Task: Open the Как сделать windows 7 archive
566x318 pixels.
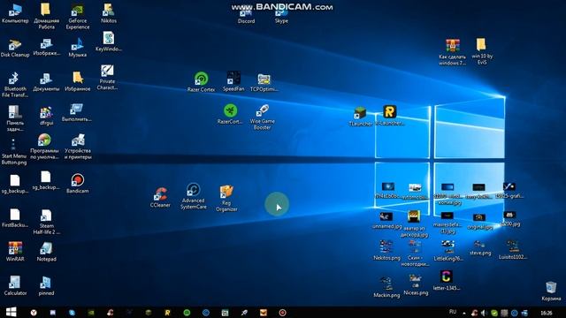Action: [x=452, y=52]
